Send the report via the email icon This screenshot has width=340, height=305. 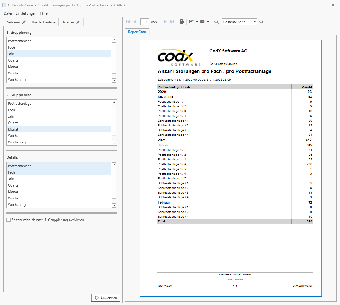pos(202,22)
